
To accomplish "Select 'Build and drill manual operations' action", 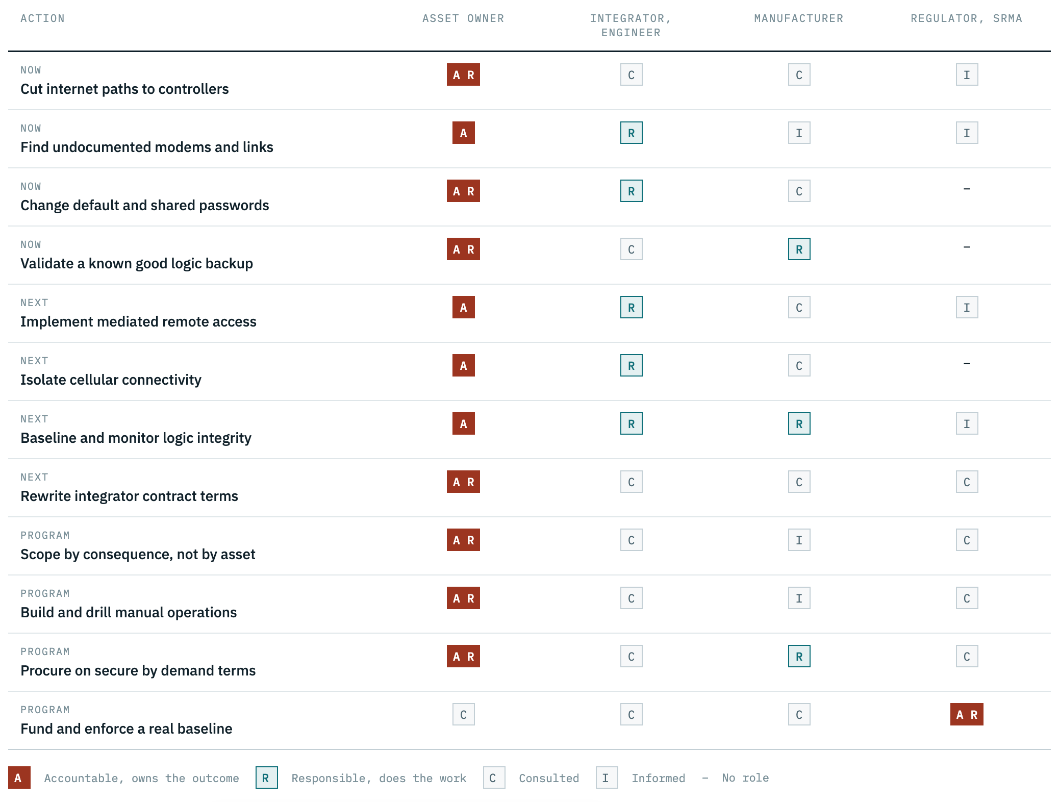I will [129, 612].
